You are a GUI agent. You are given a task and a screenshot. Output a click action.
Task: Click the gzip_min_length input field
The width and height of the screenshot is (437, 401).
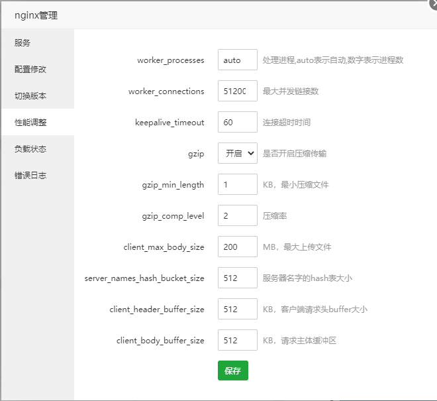tap(238, 184)
